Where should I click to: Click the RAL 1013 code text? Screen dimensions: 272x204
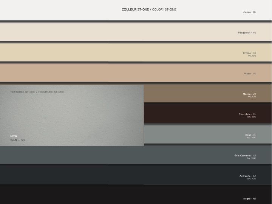252,56
